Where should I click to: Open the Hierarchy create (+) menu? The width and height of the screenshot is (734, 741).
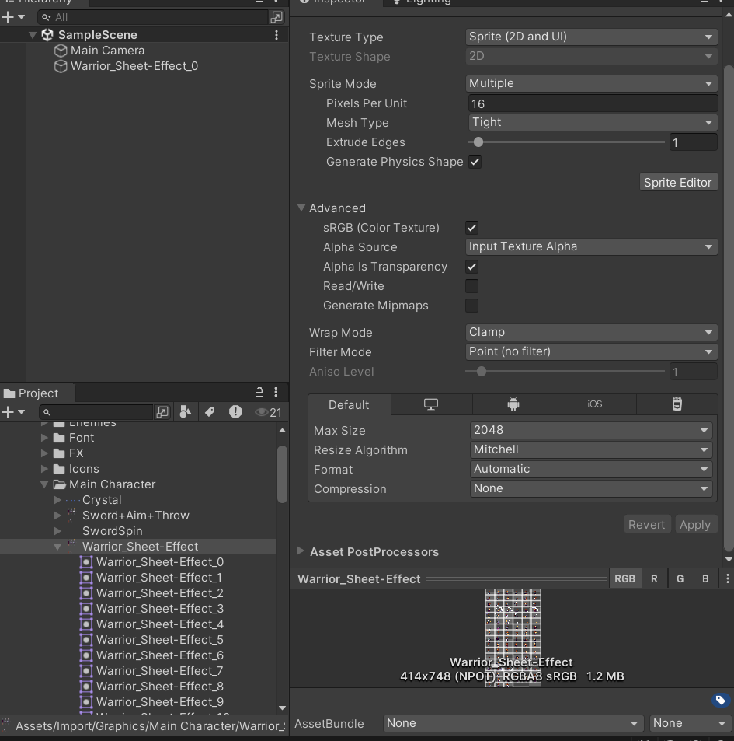pyautogui.click(x=13, y=17)
